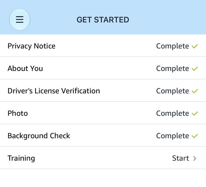Select the Training step
The image size is (206, 187).
103,158
